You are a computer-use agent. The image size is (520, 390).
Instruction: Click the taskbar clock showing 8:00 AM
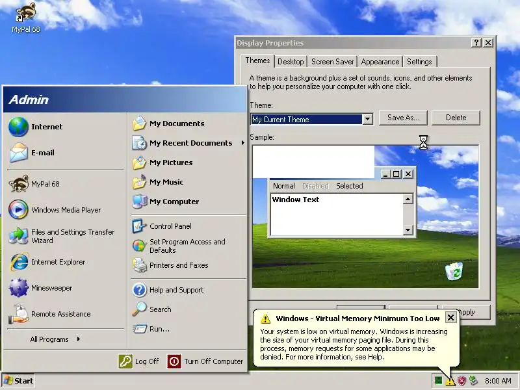point(497,381)
